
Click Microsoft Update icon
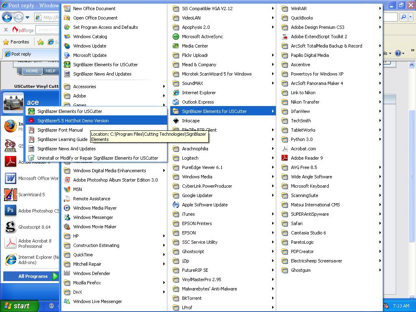[x=67, y=55]
